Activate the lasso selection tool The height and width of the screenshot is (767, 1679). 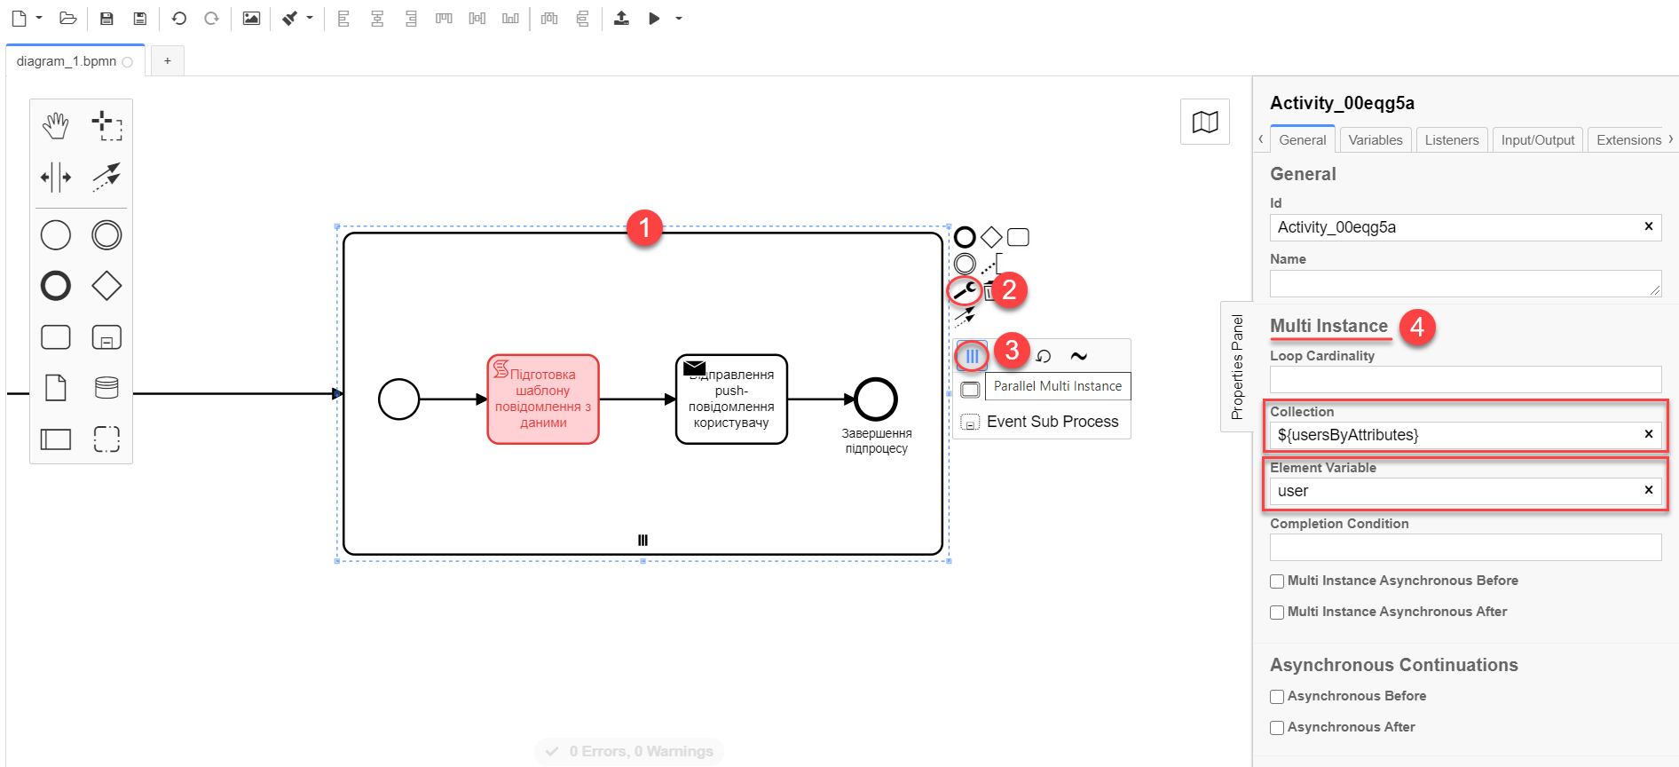click(106, 126)
